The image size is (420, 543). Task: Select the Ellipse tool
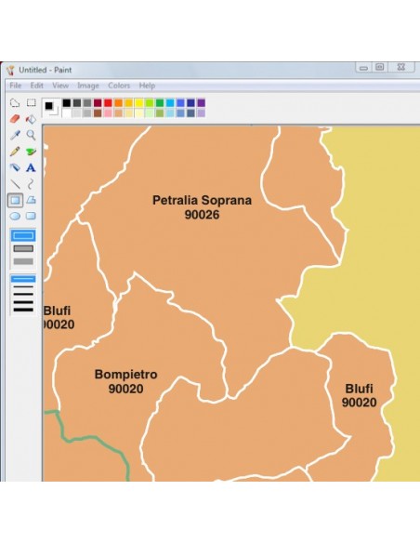click(15, 216)
